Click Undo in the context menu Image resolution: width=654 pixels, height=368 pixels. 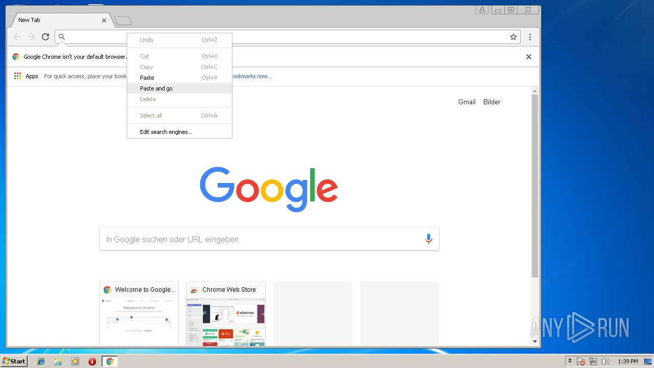point(179,40)
